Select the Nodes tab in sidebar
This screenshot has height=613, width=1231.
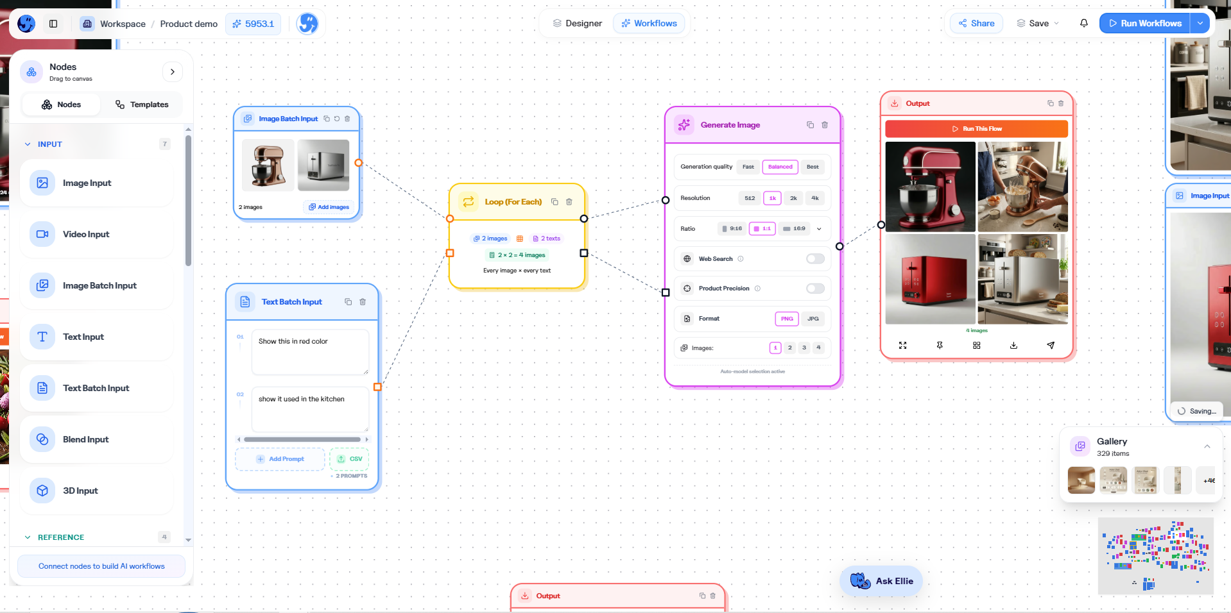[x=62, y=105]
